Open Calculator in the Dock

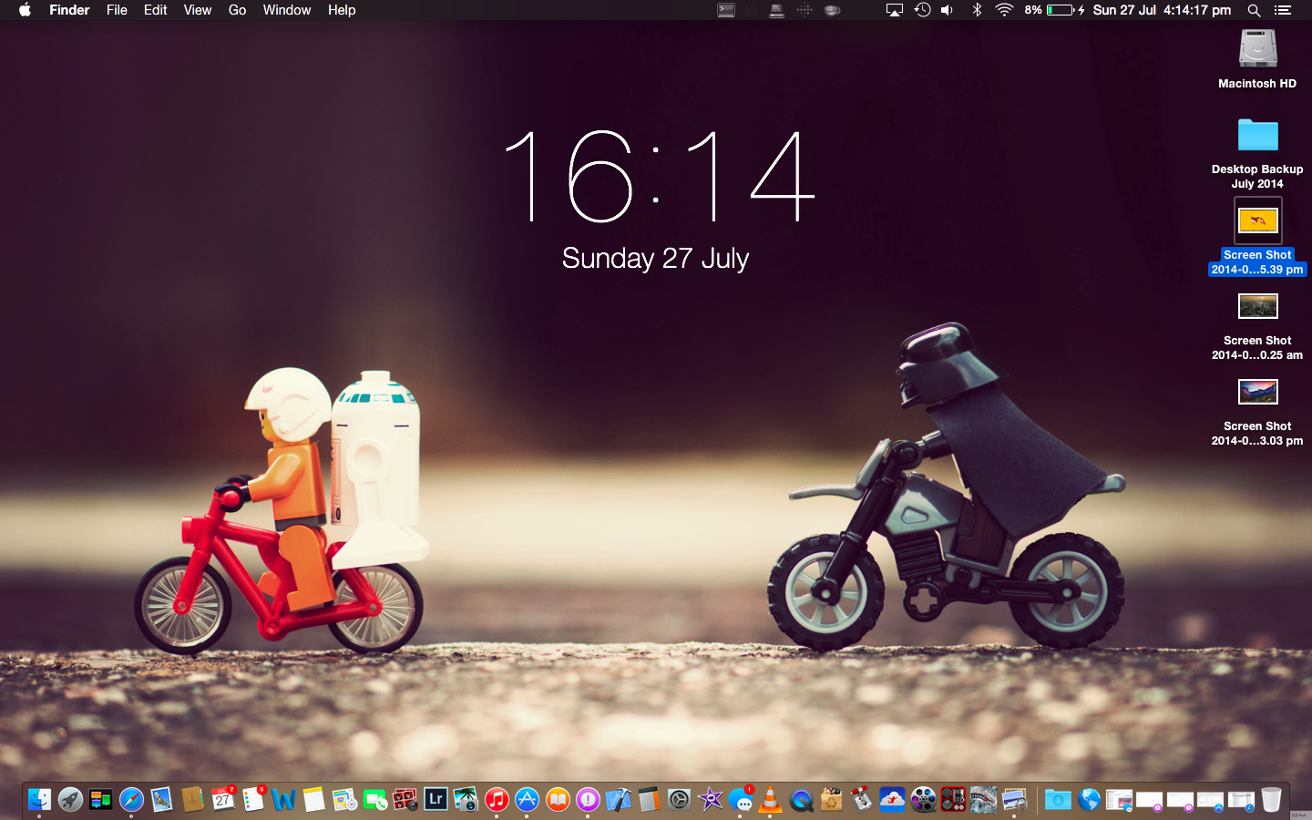click(x=649, y=800)
